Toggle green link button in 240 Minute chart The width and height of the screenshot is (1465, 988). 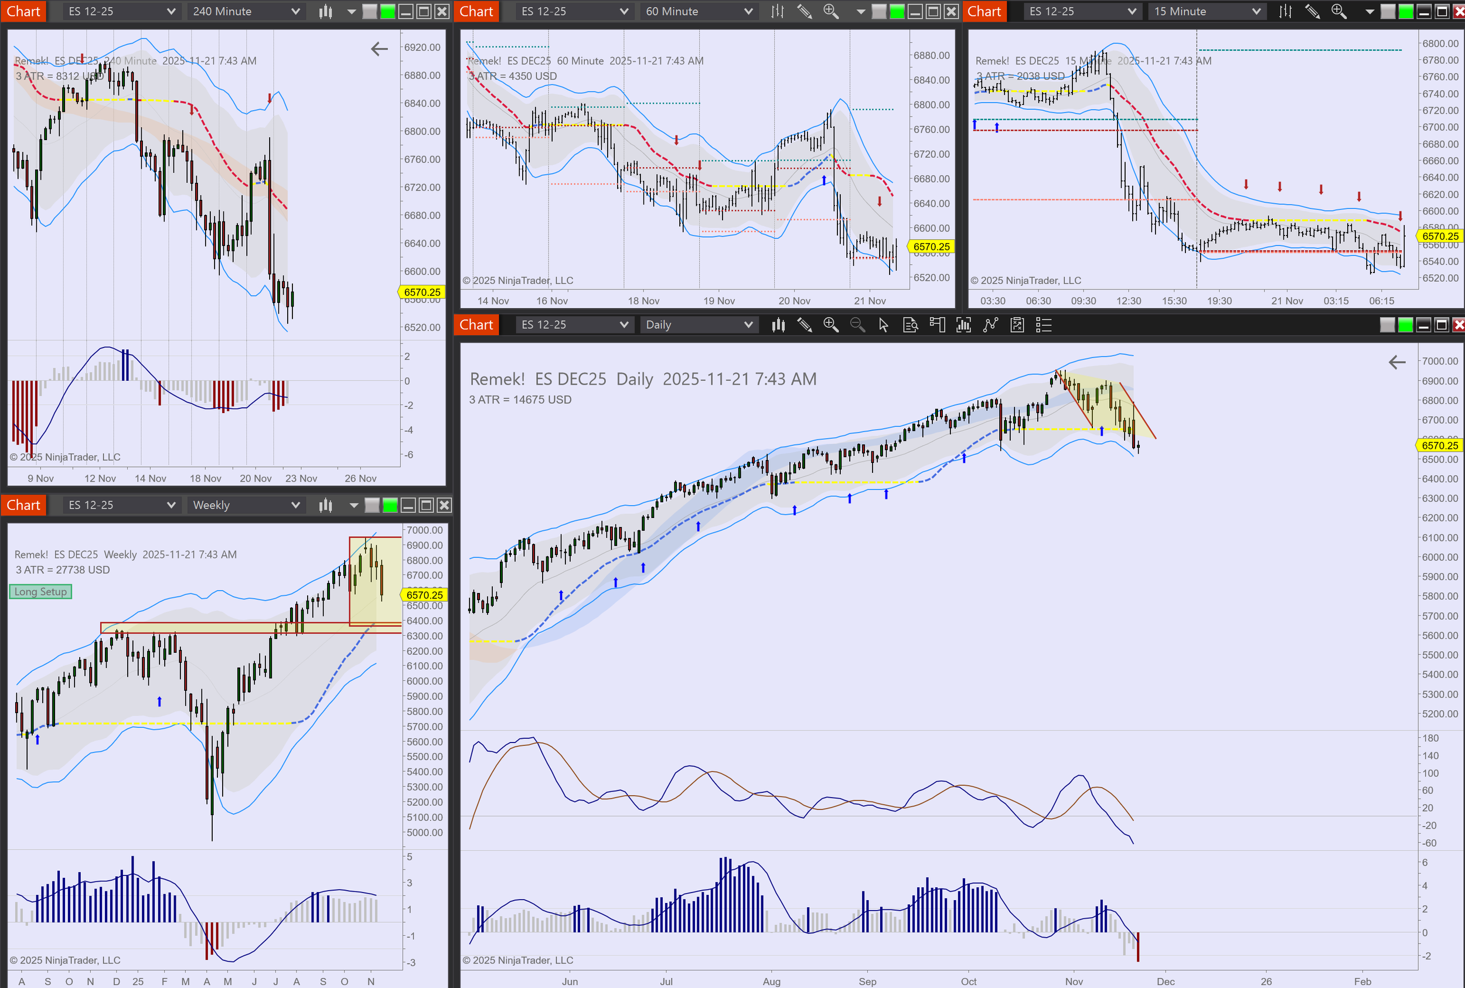(388, 11)
